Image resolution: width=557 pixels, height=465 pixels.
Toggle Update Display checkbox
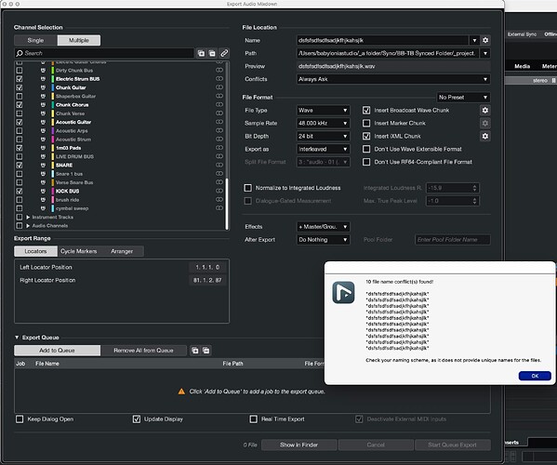coord(137,419)
